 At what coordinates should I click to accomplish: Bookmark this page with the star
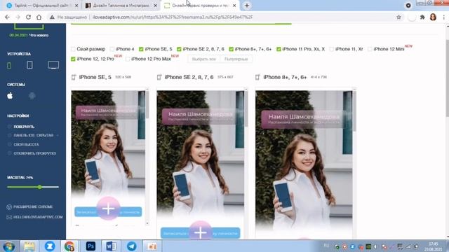(398, 17)
